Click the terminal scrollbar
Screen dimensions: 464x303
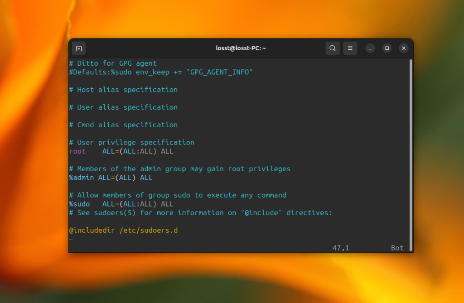pos(411,155)
